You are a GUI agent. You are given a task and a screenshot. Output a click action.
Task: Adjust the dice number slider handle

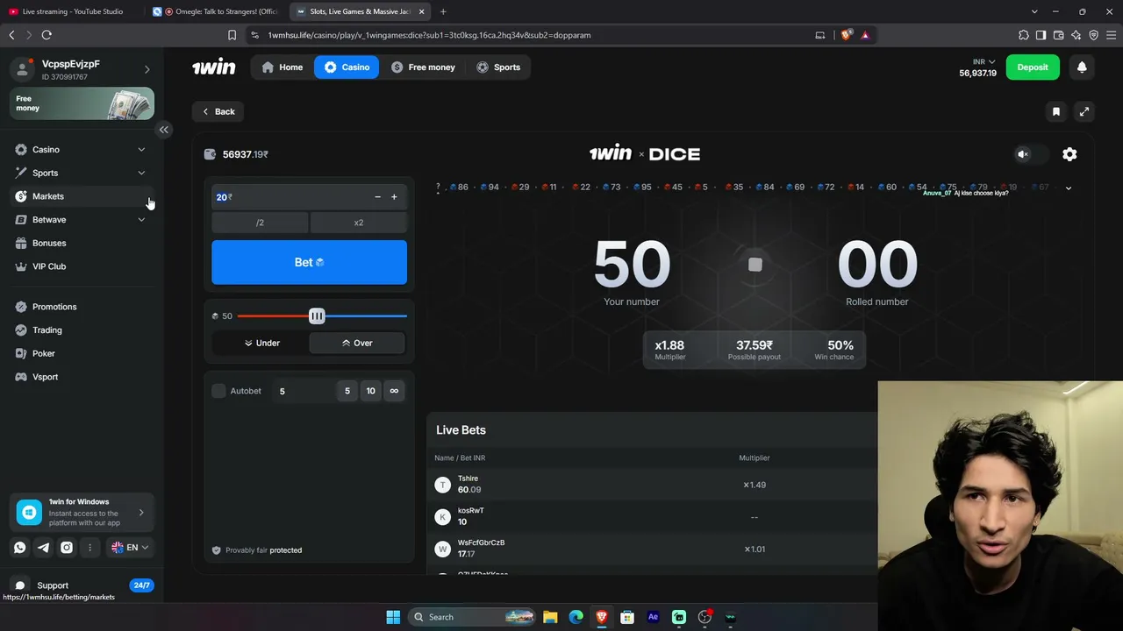click(317, 315)
